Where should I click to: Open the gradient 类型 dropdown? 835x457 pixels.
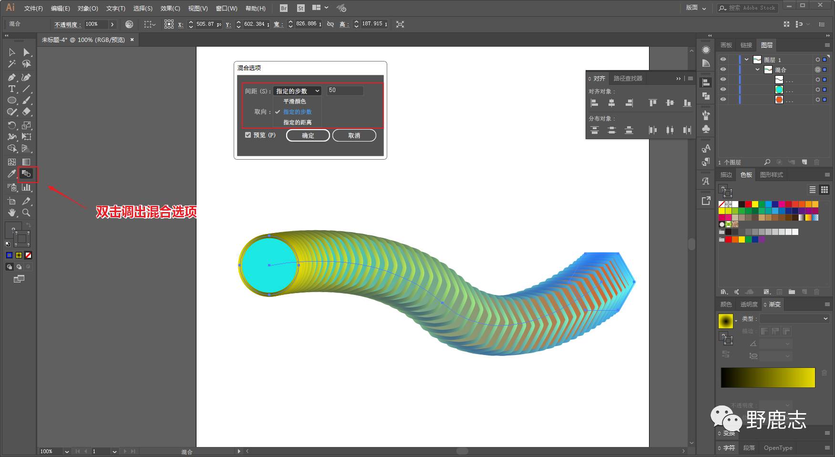[794, 318]
